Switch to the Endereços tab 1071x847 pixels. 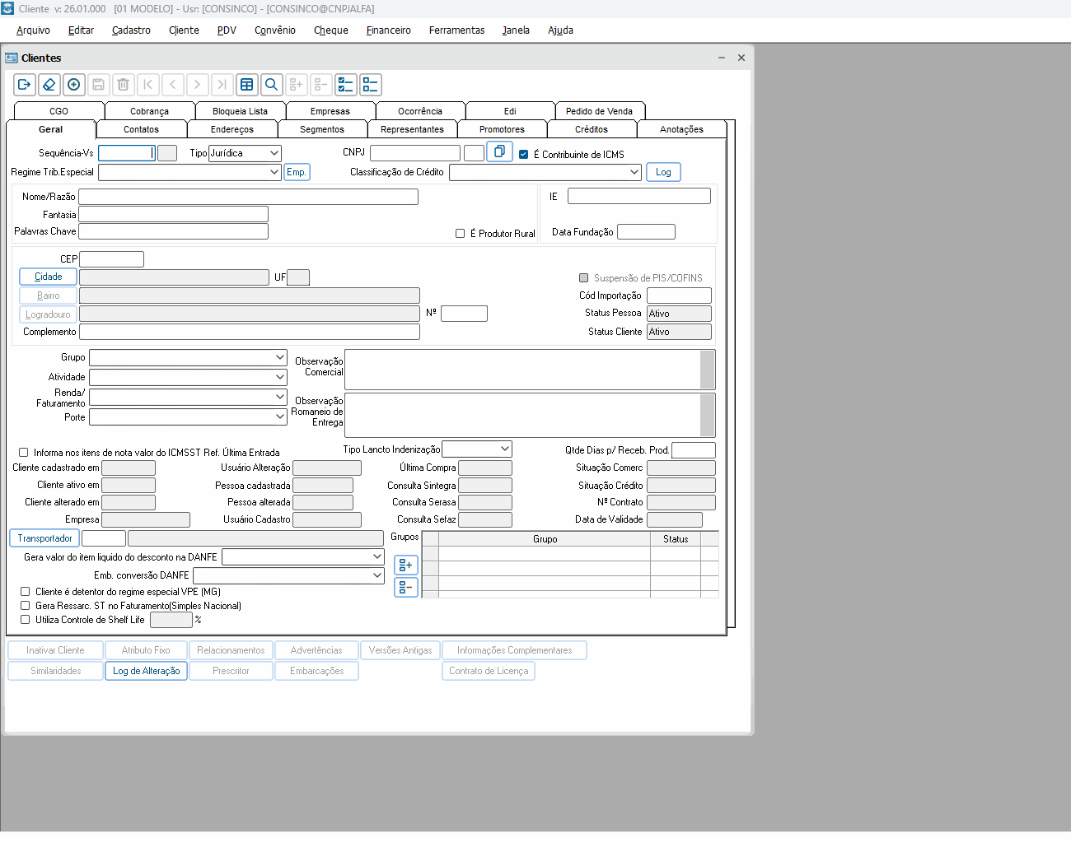click(232, 129)
